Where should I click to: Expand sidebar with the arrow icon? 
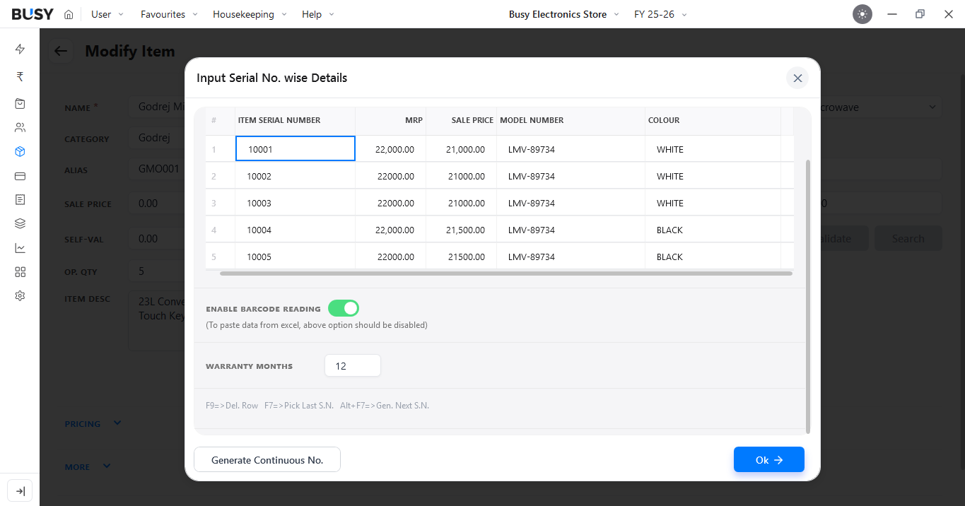pyautogui.click(x=20, y=491)
